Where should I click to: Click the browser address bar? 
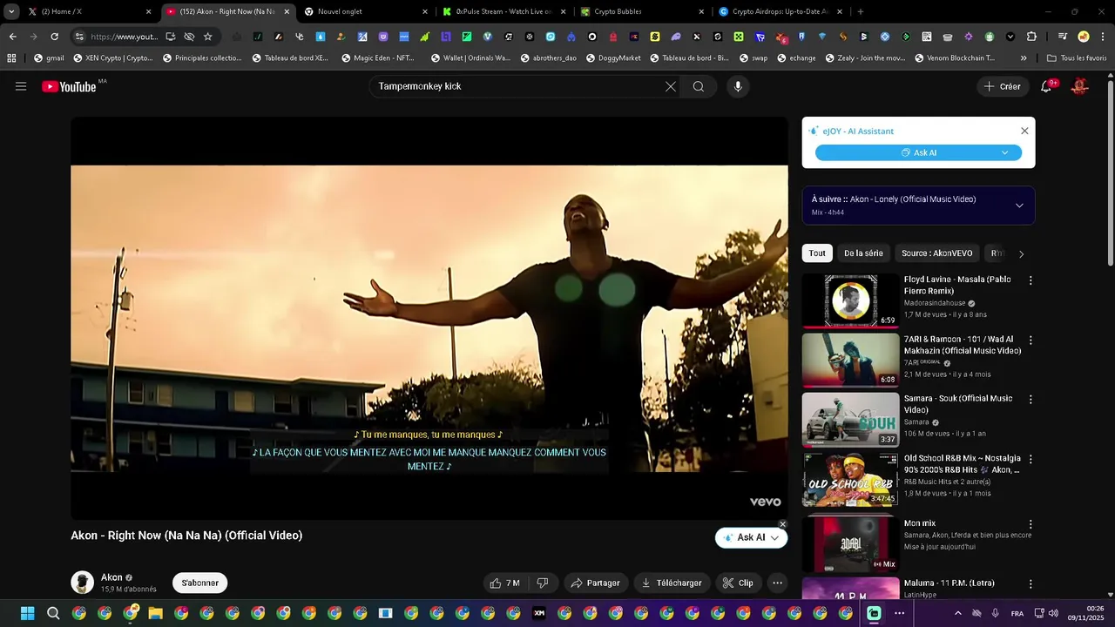(x=125, y=37)
